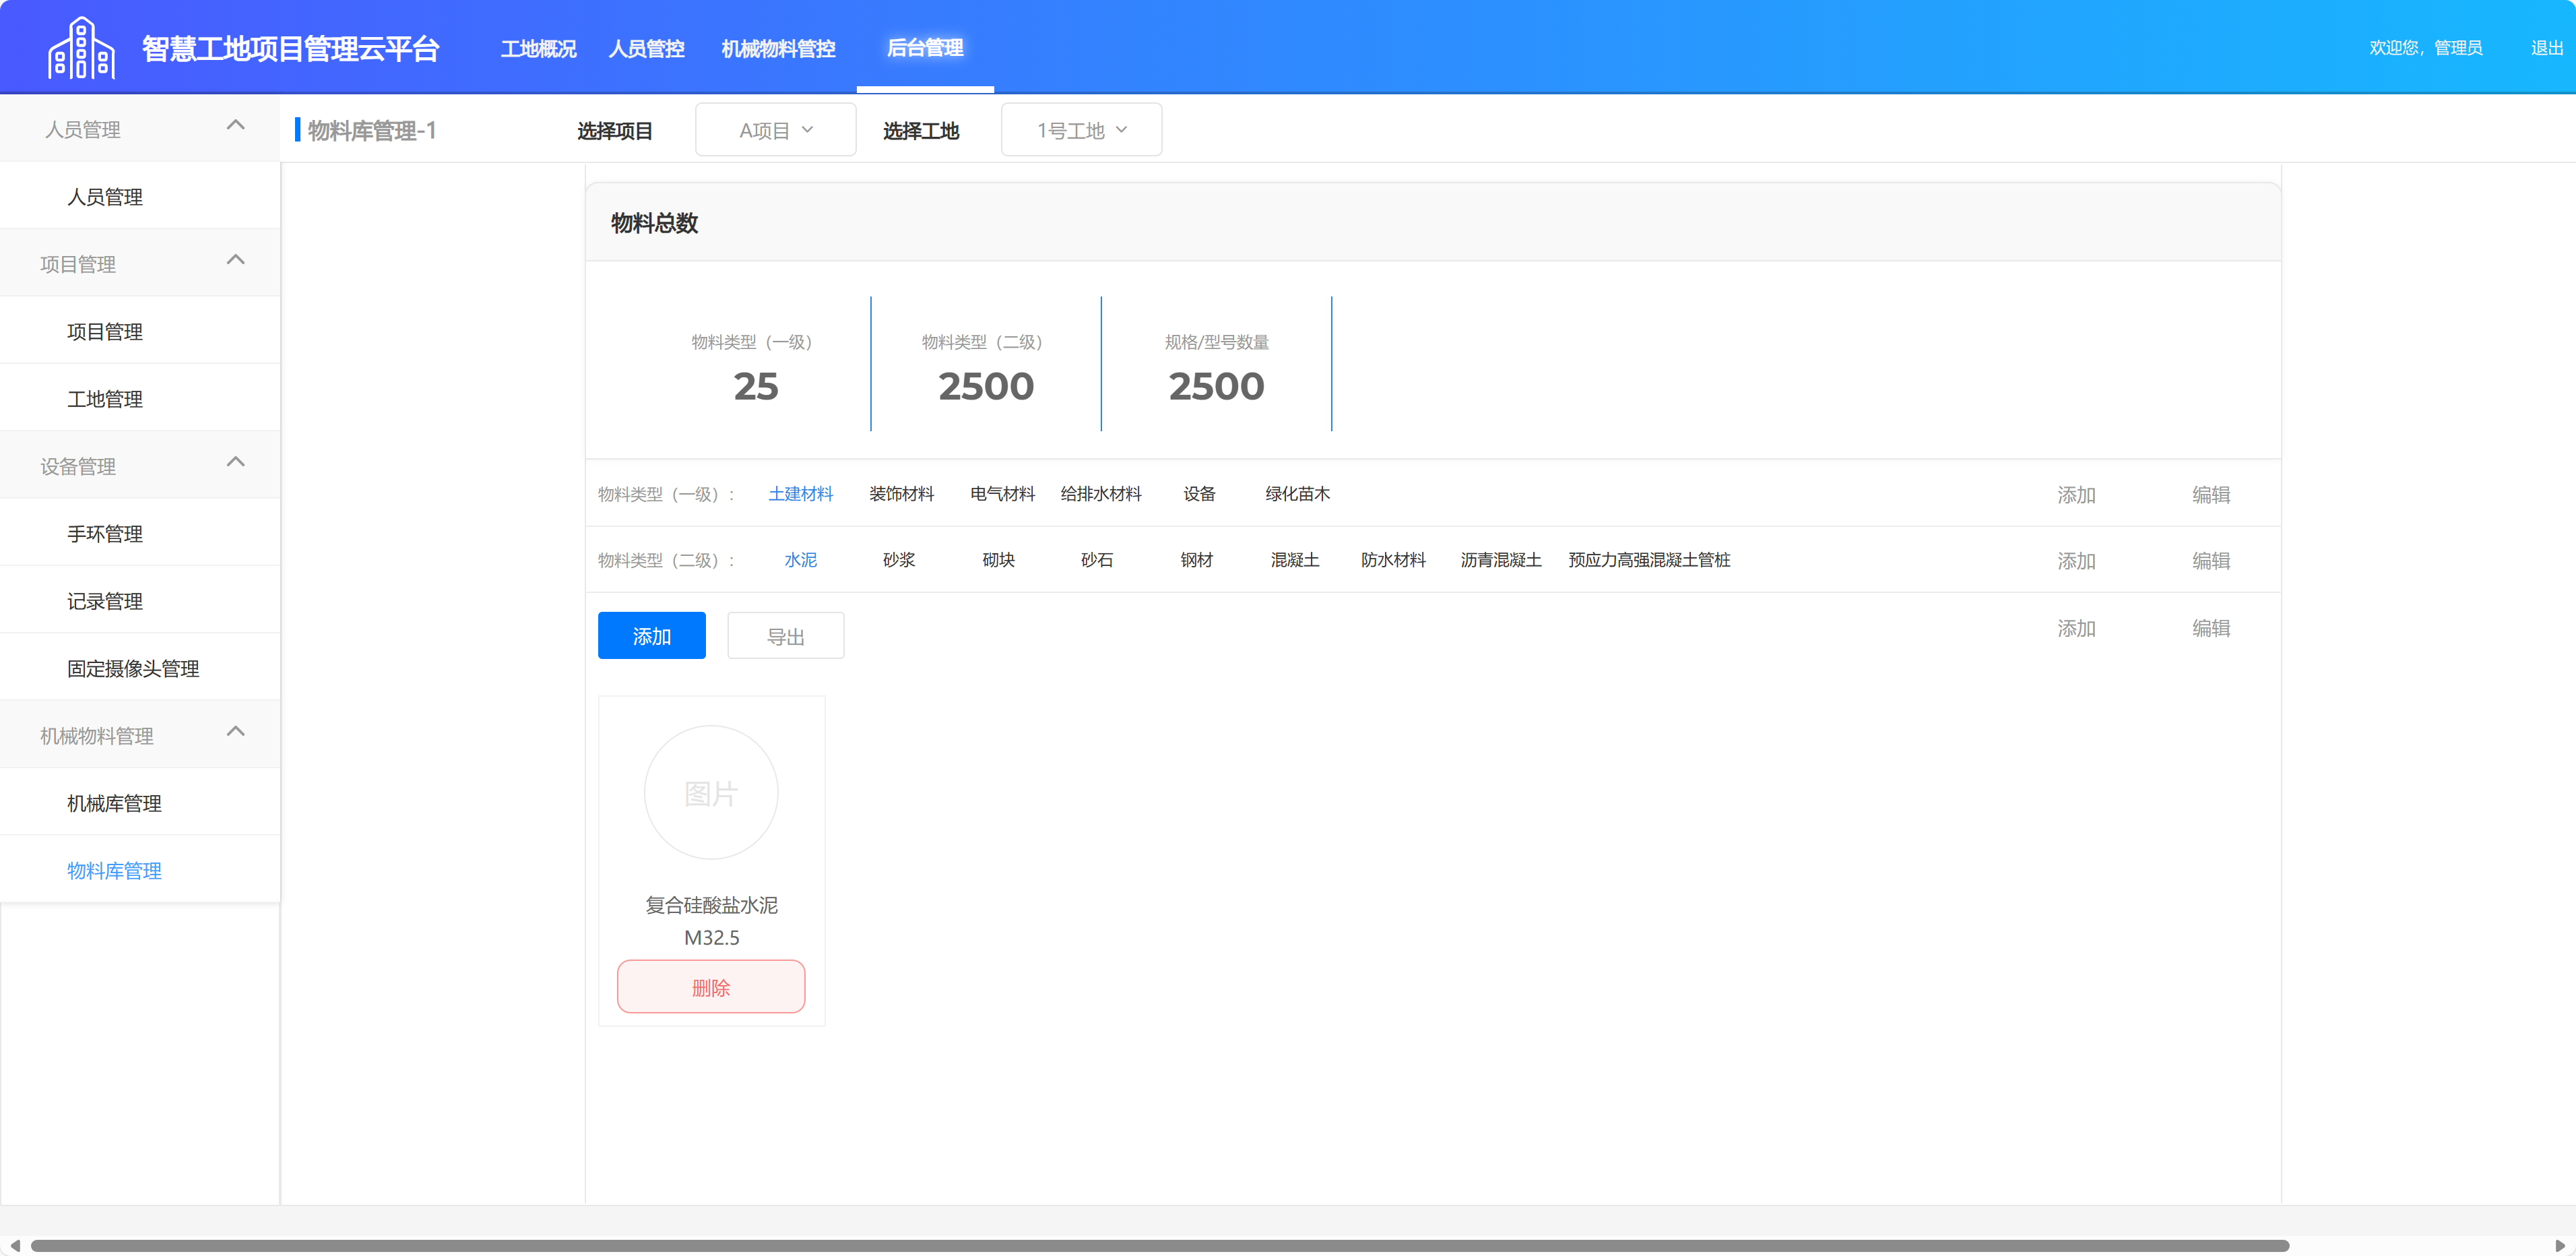Viewport: 2576px width, 1256px height.
Task: Select 混凝土 second-level type
Action: (x=1295, y=560)
